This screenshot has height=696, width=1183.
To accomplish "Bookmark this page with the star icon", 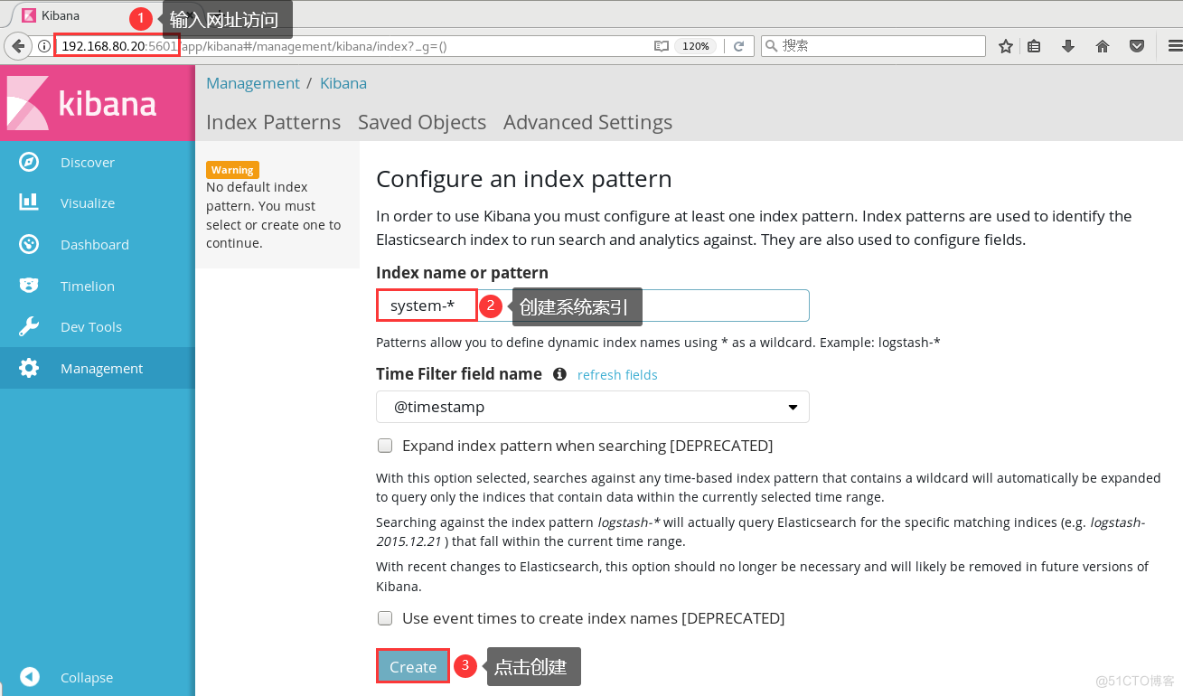I will coord(1005,46).
